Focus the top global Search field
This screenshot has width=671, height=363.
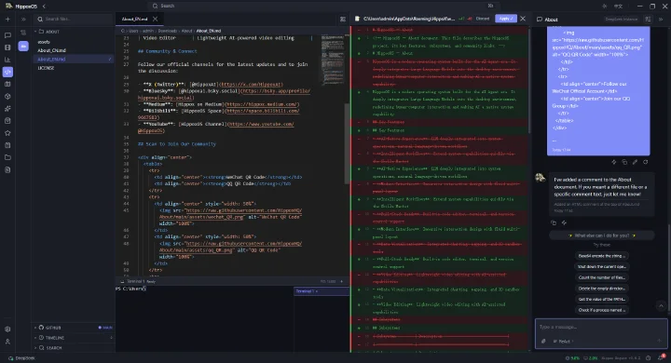tap(323, 6)
